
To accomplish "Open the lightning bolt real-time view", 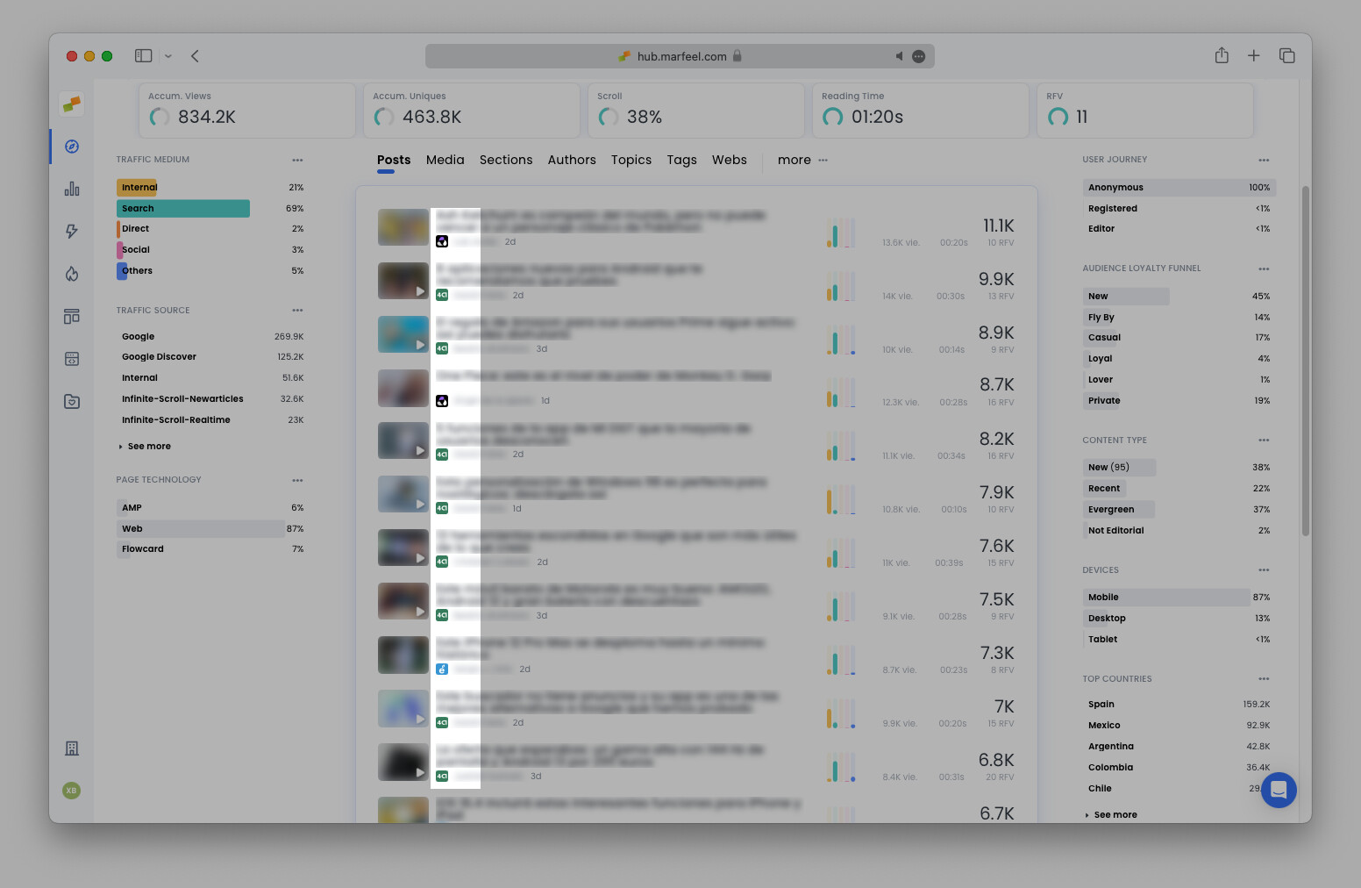I will point(71,231).
